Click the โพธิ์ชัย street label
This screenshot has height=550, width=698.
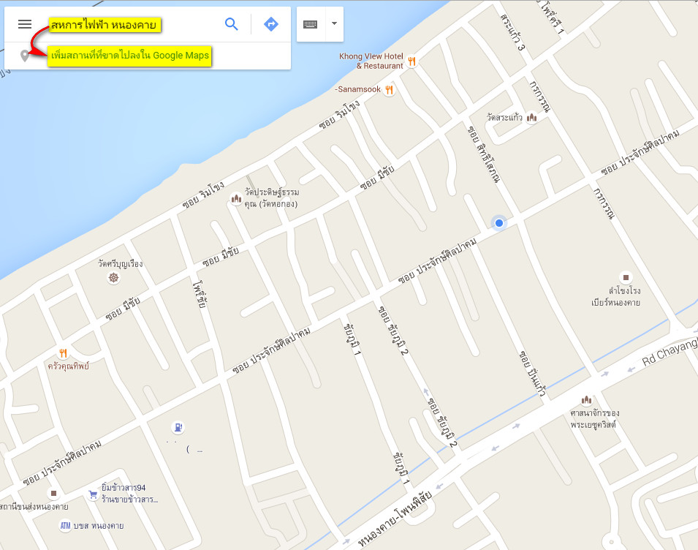coord(200,294)
